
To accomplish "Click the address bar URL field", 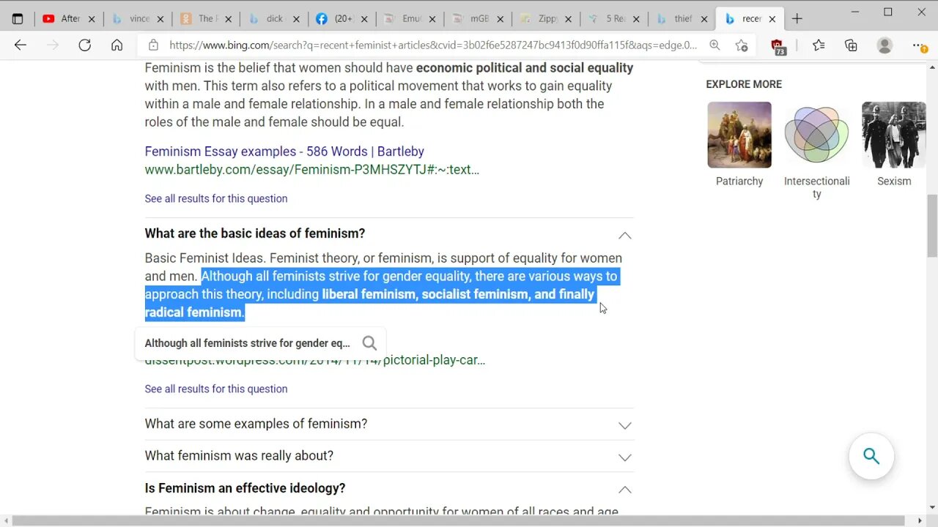I will tap(433, 45).
